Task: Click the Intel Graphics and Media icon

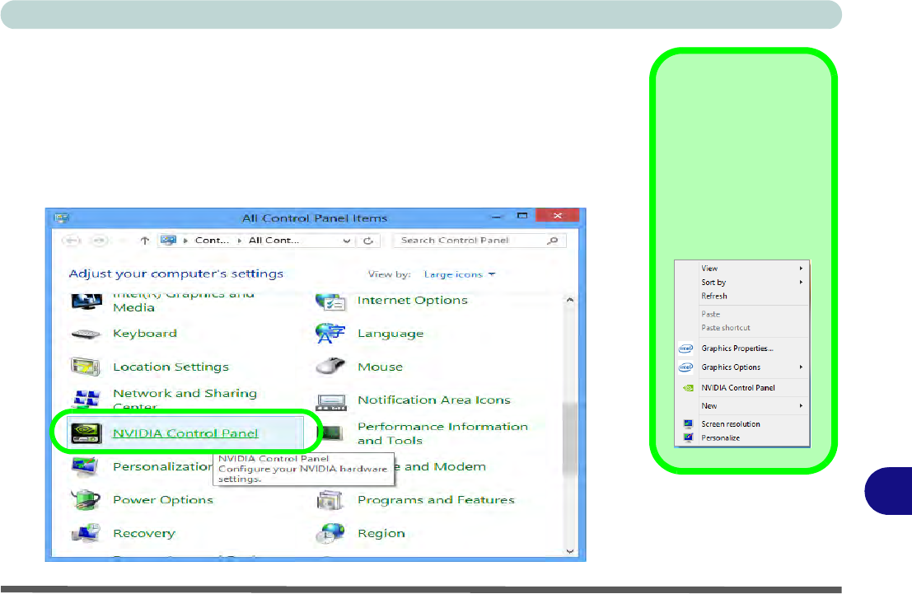Action: tap(86, 302)
